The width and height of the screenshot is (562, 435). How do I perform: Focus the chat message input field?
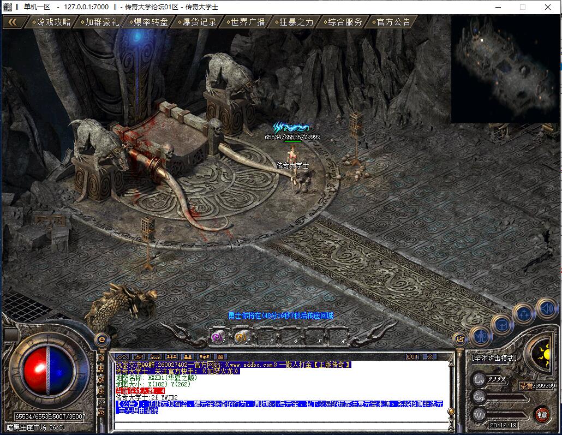point(282,426)
